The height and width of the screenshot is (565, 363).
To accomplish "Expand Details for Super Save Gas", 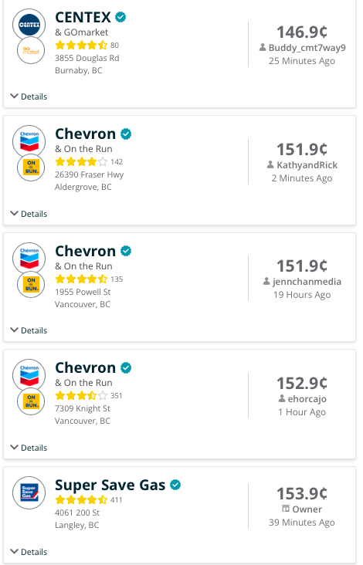I will (x=29, y=552).
